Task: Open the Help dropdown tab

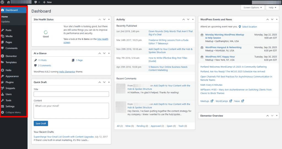Action: tap(272, 7)
